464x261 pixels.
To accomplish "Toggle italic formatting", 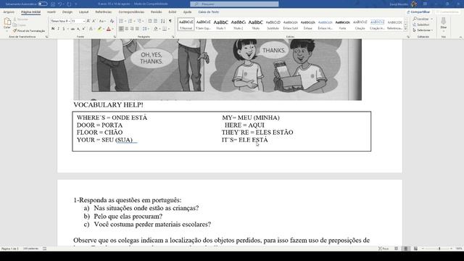I will pos(58,29).
